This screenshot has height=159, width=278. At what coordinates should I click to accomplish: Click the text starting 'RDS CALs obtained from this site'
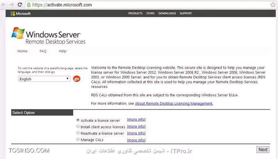[x=165, y=95]
